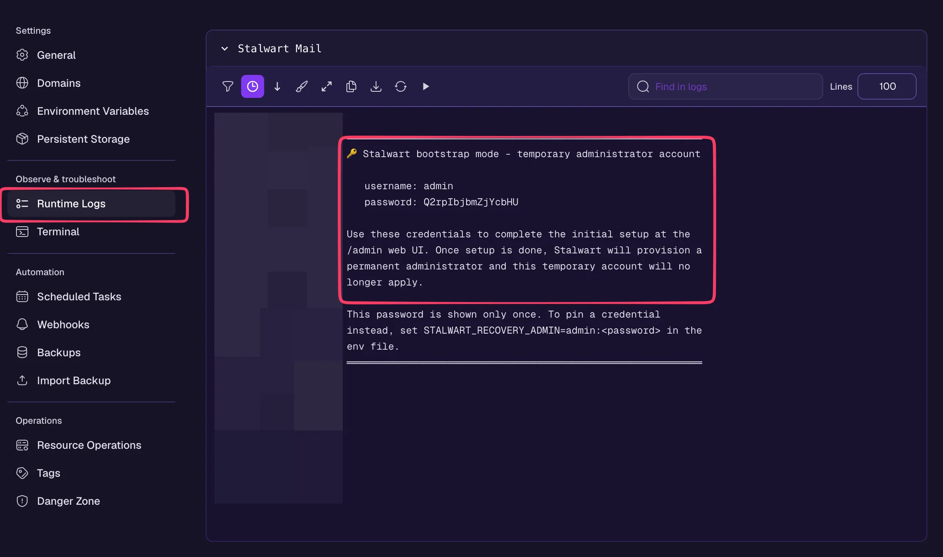This screenshot has height=557, width=943.
Task: Click the Scheduled Tasks calendar icon
Action: coord(22,297)
